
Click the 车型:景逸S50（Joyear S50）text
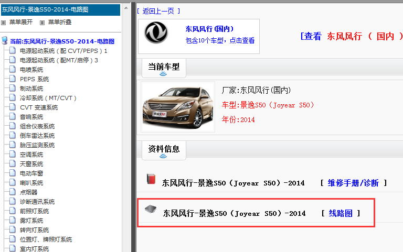click(x=268, y=105)
